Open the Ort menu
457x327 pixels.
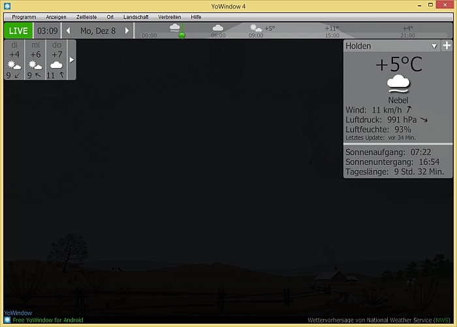click(x=110, y=17)
